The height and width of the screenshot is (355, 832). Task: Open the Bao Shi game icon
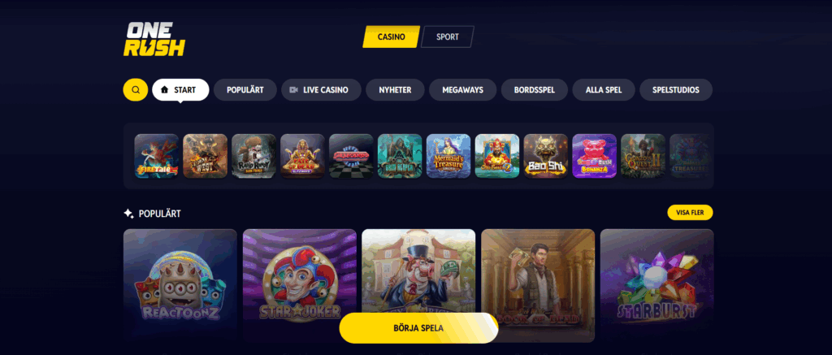(x=545, y=156)
